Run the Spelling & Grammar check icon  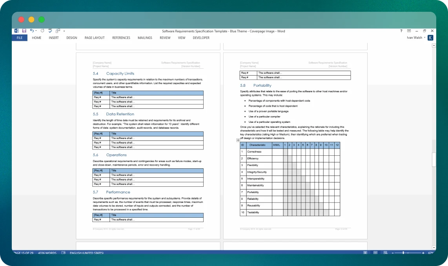[x=50, y=31]
